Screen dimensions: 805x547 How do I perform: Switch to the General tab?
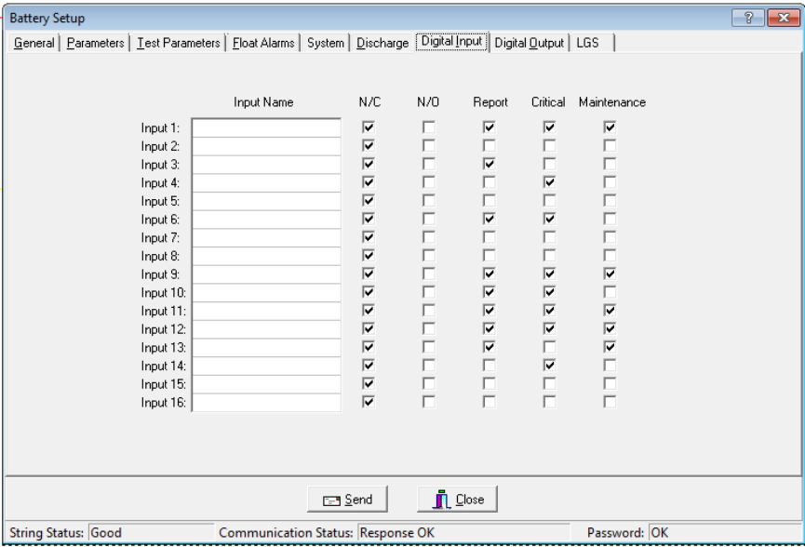click(x=34, y=43)
